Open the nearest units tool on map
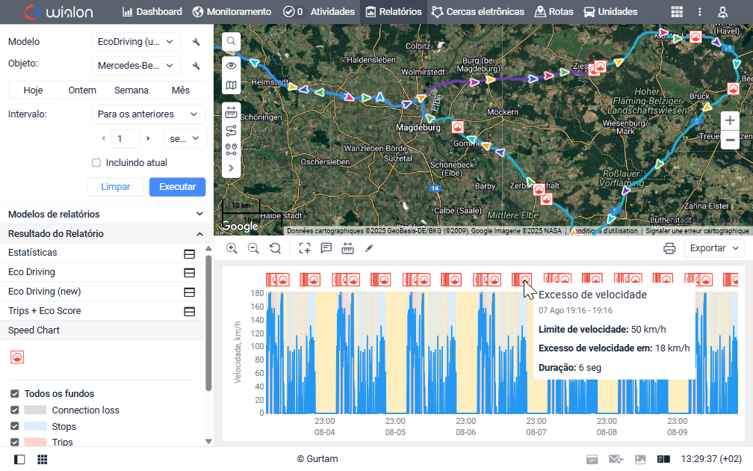 pyautogui.click(x=231, y=149)
